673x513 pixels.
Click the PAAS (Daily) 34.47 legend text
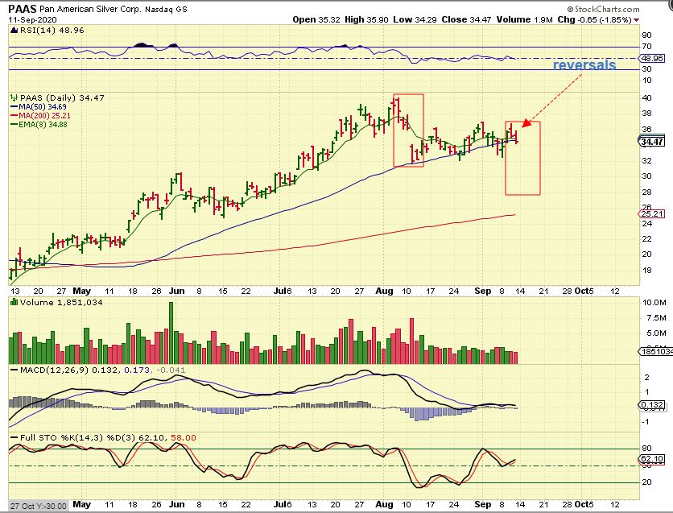[x=62, y=98]
